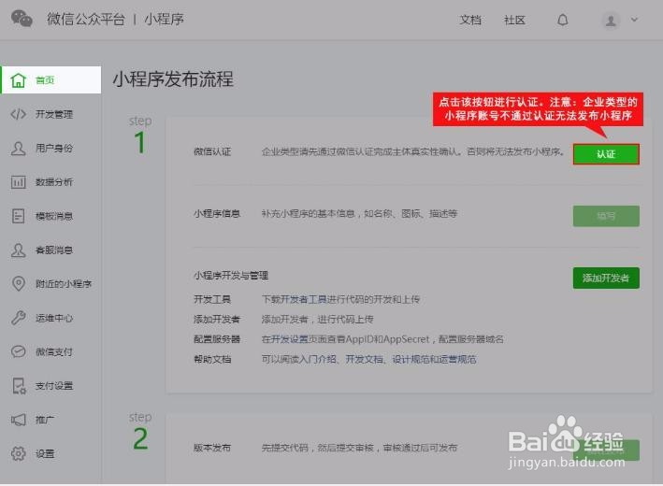
Task: Open the 开发文档 help link
Action: tap(365, 360)
